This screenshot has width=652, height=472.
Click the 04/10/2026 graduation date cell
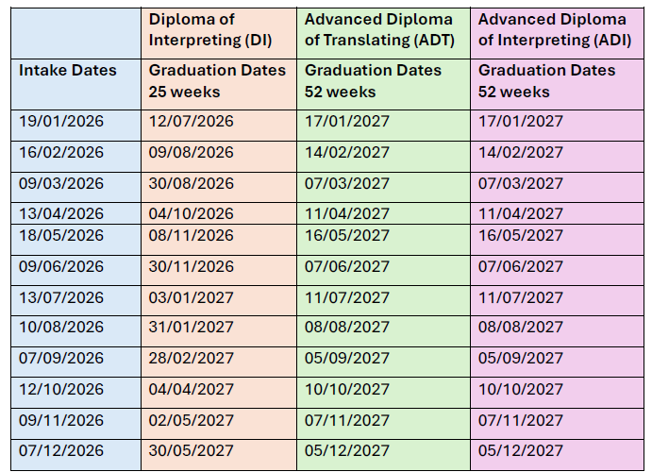[x=191, y=214]
